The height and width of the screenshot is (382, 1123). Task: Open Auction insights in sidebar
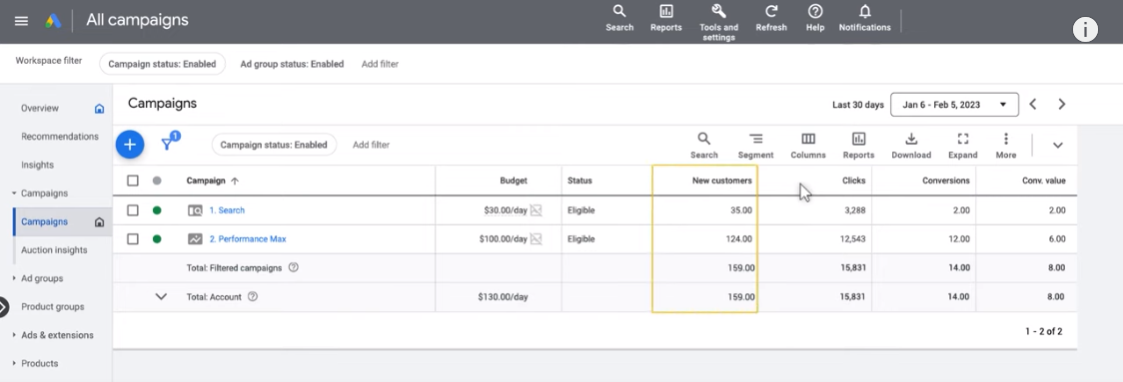[x=54, y=250]
